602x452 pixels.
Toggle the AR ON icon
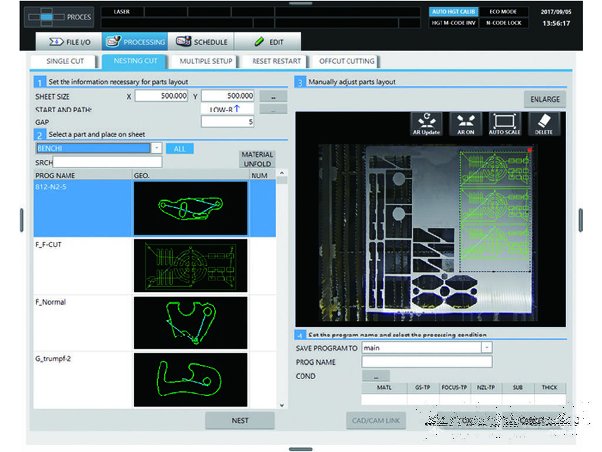point(466,124)
